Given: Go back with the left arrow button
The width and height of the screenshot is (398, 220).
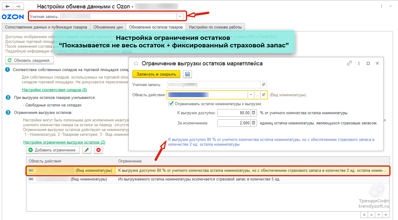Looking at the screenshot, I should [x=7, y=6].
